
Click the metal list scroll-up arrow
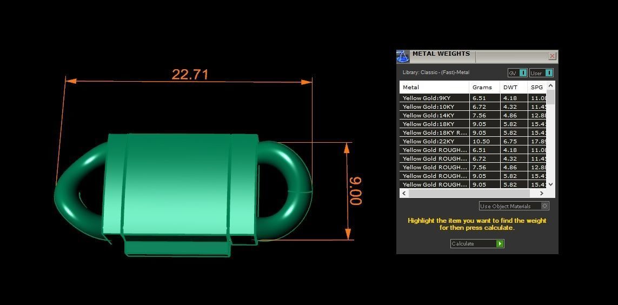pos(551,85)
